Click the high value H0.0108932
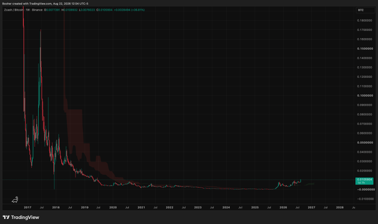 69,10
